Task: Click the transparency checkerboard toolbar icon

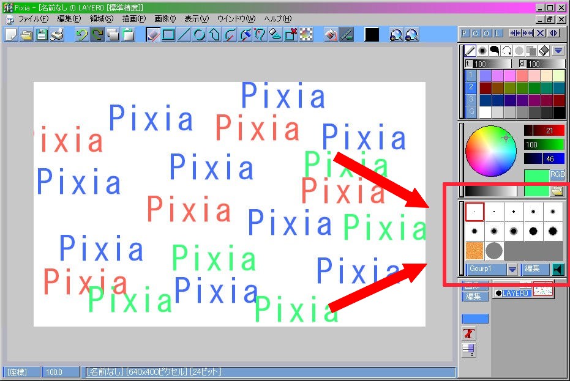Action: click(x=306, y=35)
